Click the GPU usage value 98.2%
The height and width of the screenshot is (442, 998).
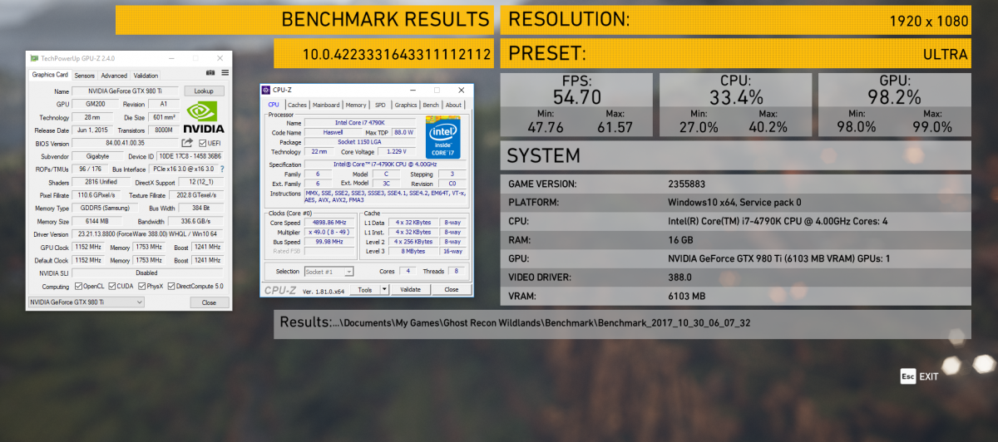coord(896,97)
